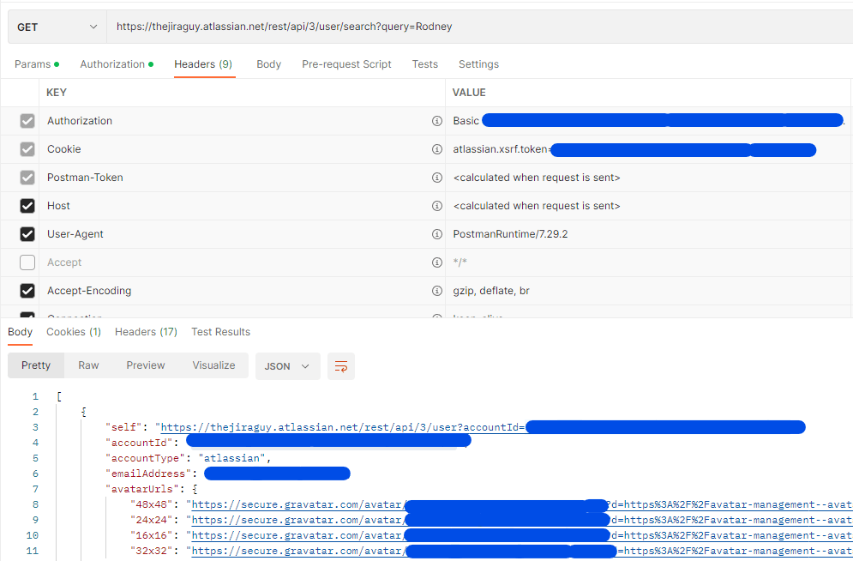Toggle the response word wrap icon
This screenshot has width=853, height=561.
340,366
